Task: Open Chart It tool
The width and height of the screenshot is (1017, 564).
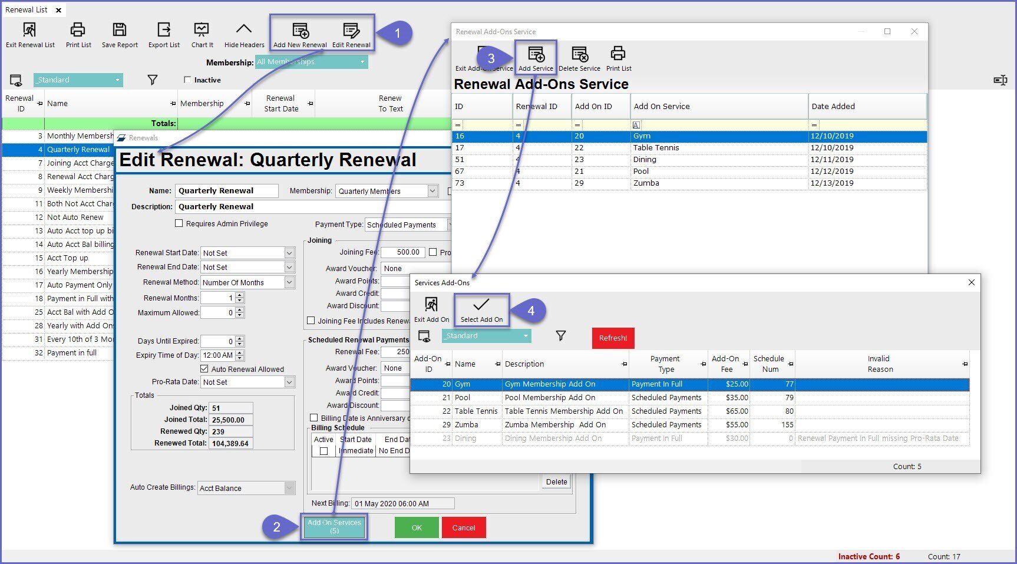Action: tap(202, 29)
